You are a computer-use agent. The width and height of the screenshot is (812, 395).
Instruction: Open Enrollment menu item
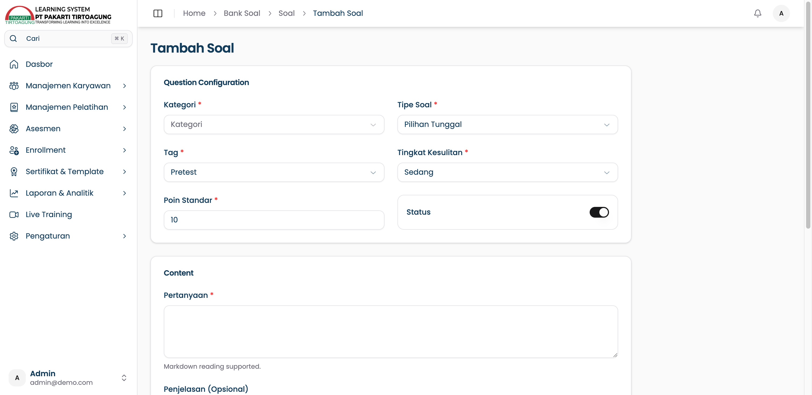68,150
